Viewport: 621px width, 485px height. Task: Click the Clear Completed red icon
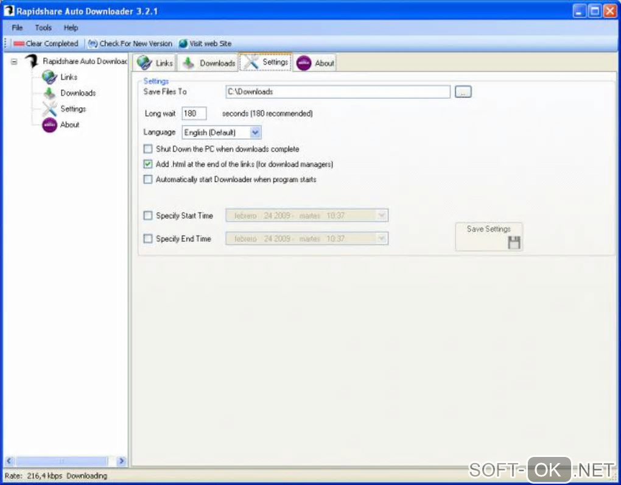(19, 44)
